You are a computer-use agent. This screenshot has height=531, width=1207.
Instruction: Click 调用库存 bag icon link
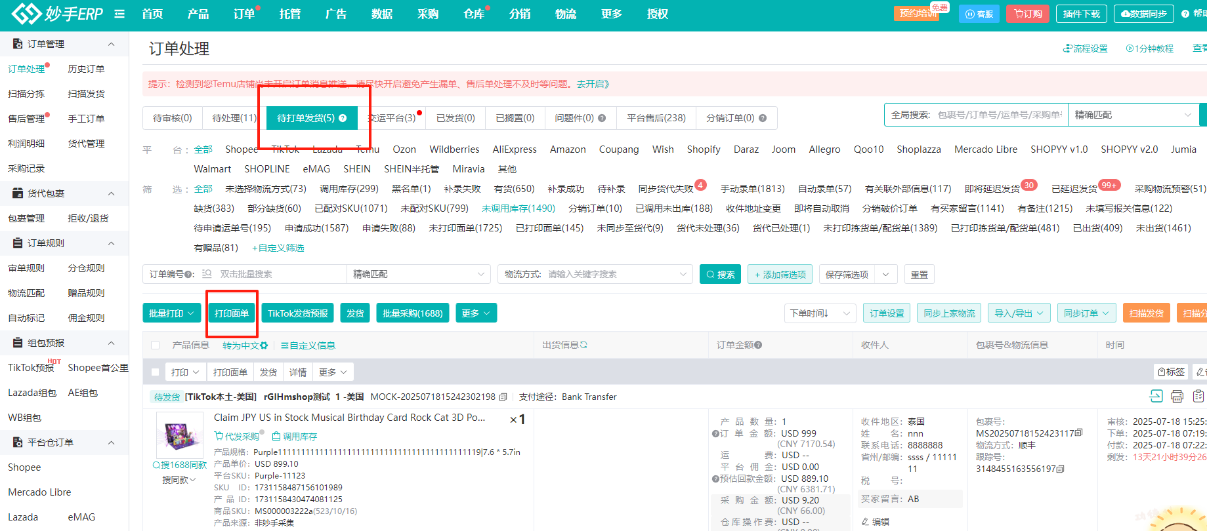pyautogui.click(x=295, y=436)
